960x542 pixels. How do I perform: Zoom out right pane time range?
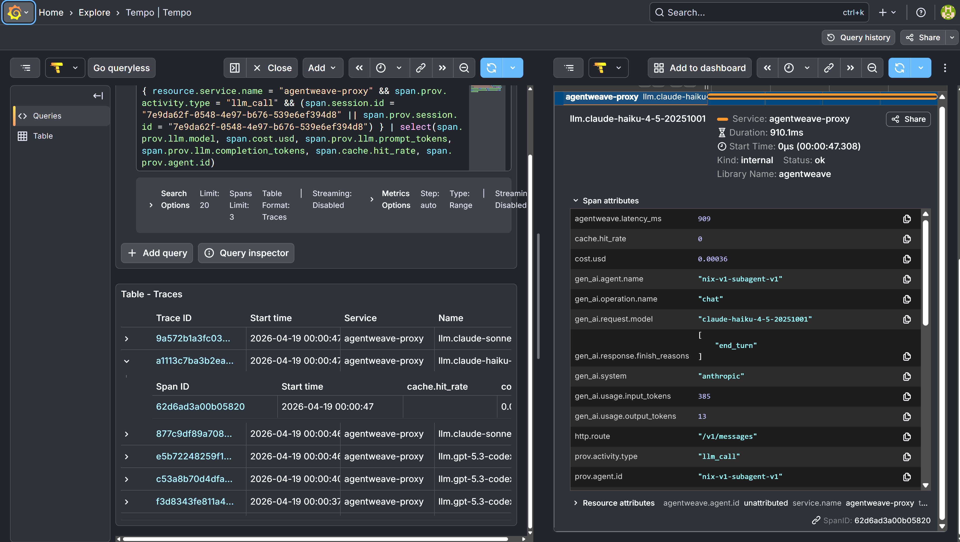coord(872,68)
